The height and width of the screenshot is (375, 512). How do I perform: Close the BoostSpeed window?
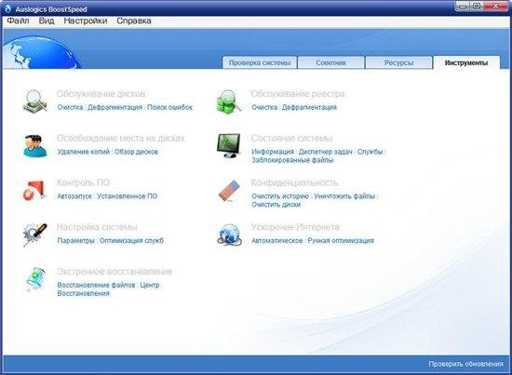(495, 7)
